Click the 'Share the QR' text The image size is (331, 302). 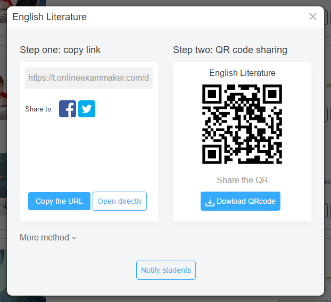[x=242, y=180]
